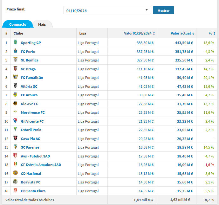Image resolution: width=219 pixels, height=205 pixels.
Task: Open the SC Farense club link
Action: [x=30, y=147]
